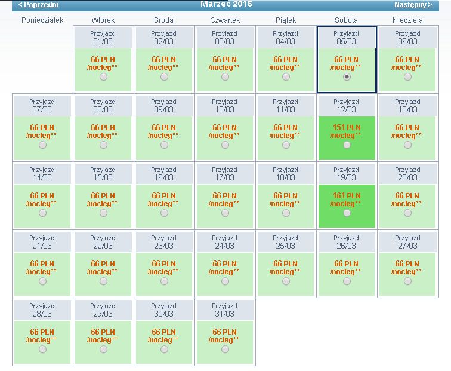451x371 pixels.
Task: Pick the 09/03 arrival radio button
Action: [x=164, y=145]
